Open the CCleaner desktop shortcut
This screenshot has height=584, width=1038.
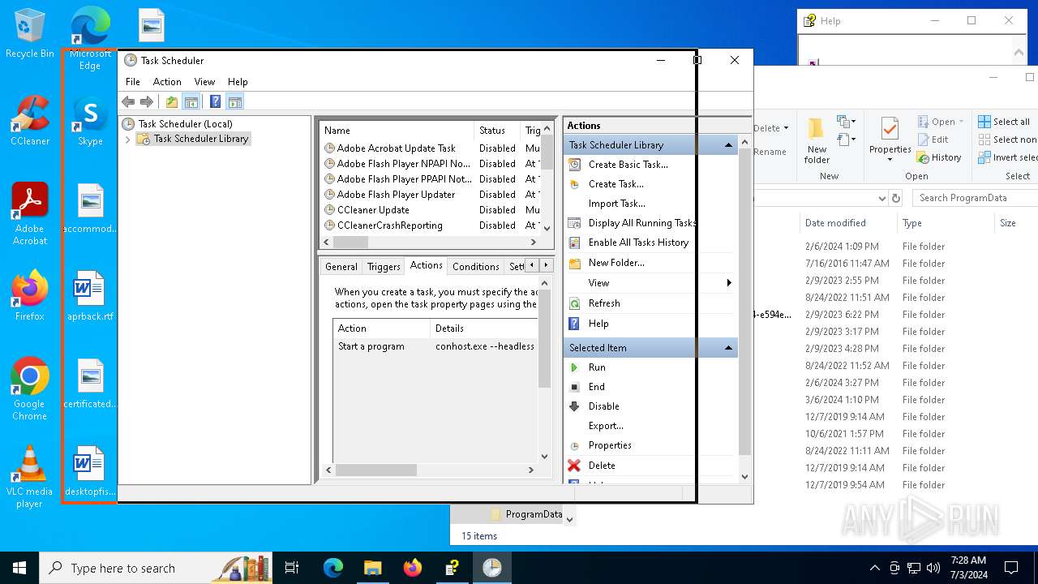coord(30,122)
